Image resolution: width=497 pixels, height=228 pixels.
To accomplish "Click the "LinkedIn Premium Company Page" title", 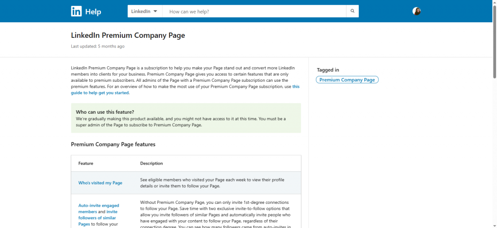I will (128, 35).
